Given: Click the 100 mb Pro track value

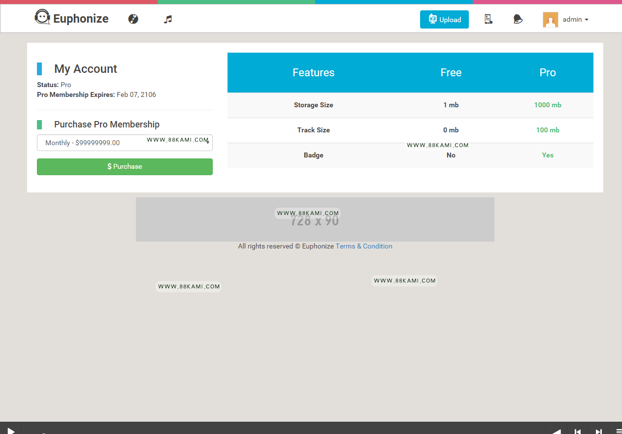Looking at the screenshot, I should pyautogui.click(x=548, y=130).
